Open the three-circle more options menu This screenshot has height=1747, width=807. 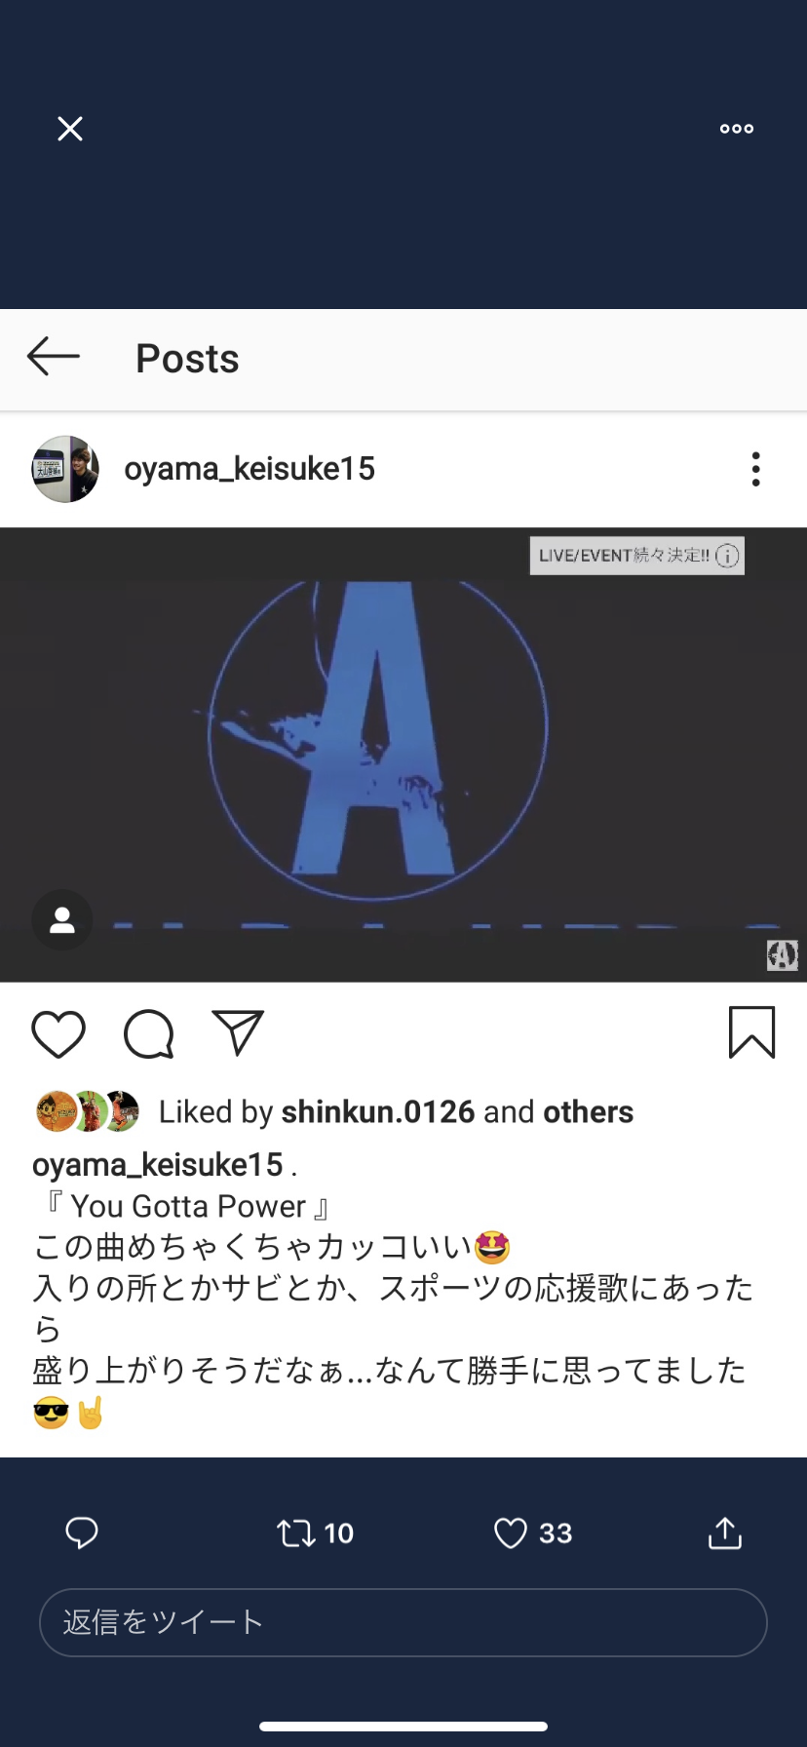pyautogui.click(x=737, y=129)
